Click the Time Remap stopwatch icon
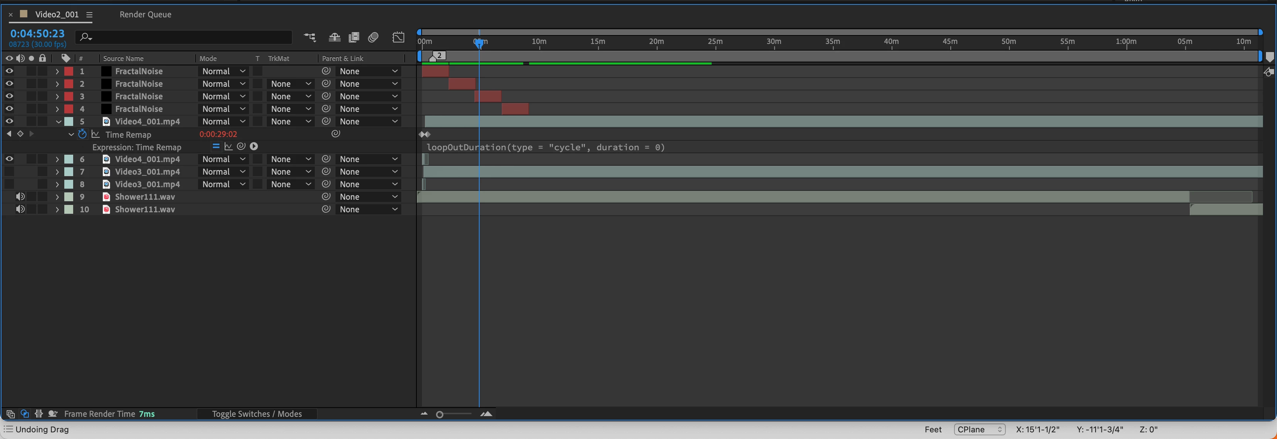 pos(82,134)
